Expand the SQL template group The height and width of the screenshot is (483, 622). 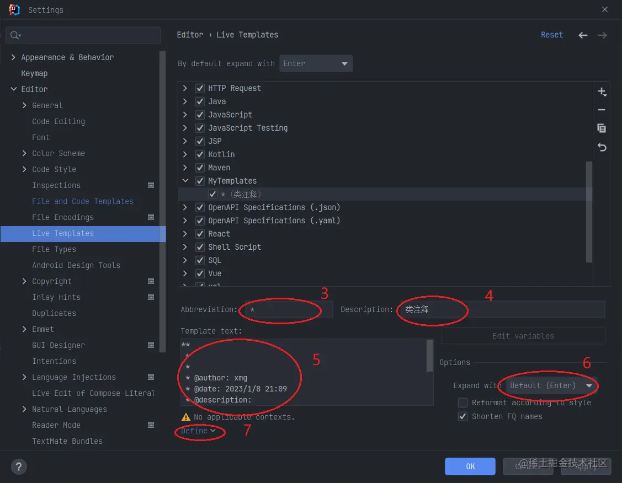tap(185, 260)
